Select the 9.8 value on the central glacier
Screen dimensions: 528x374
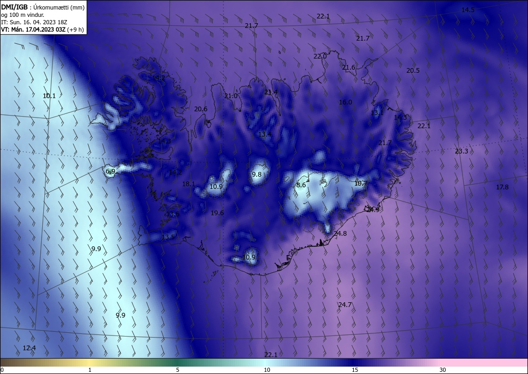pyautogui.click(x=257, y=174)
